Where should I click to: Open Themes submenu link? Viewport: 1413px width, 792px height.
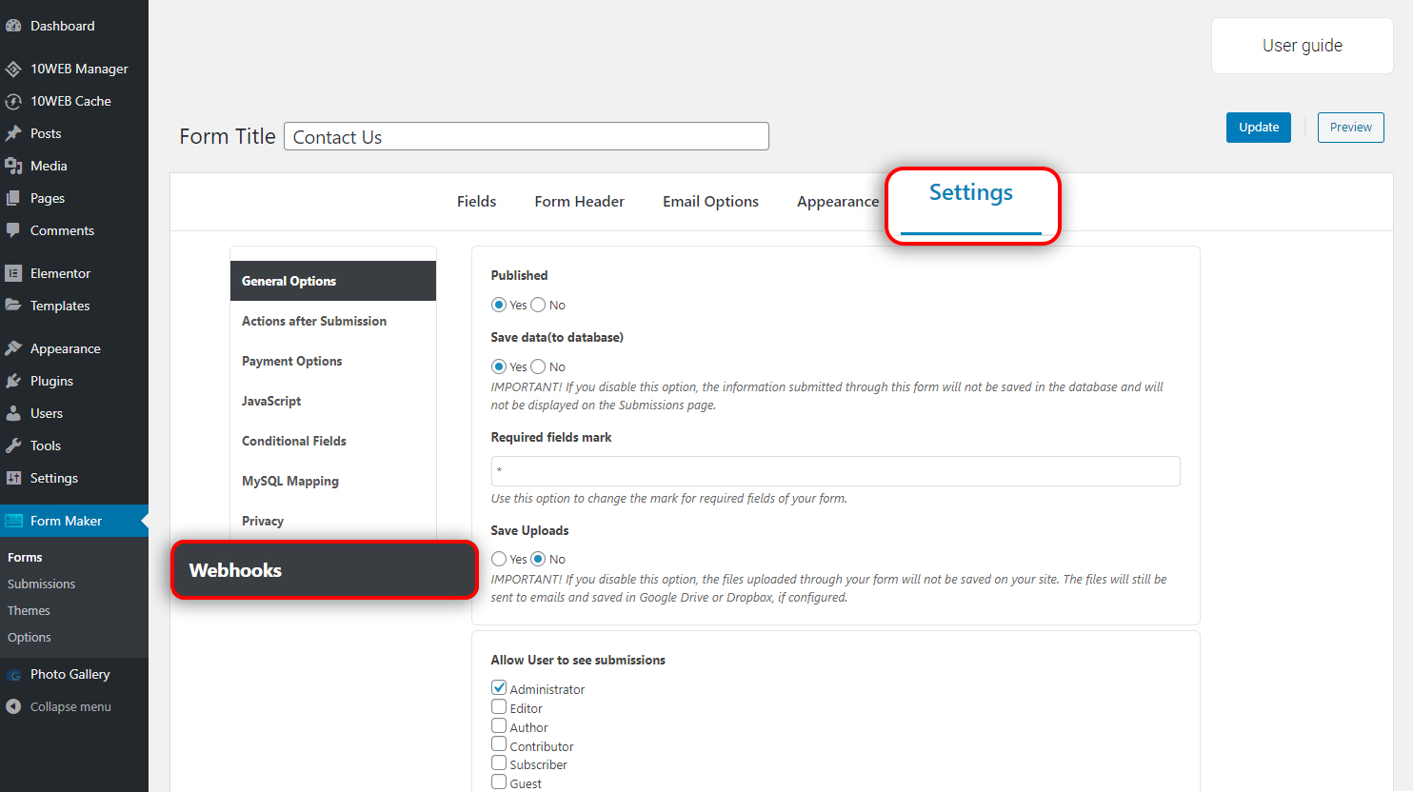(29, 610)
